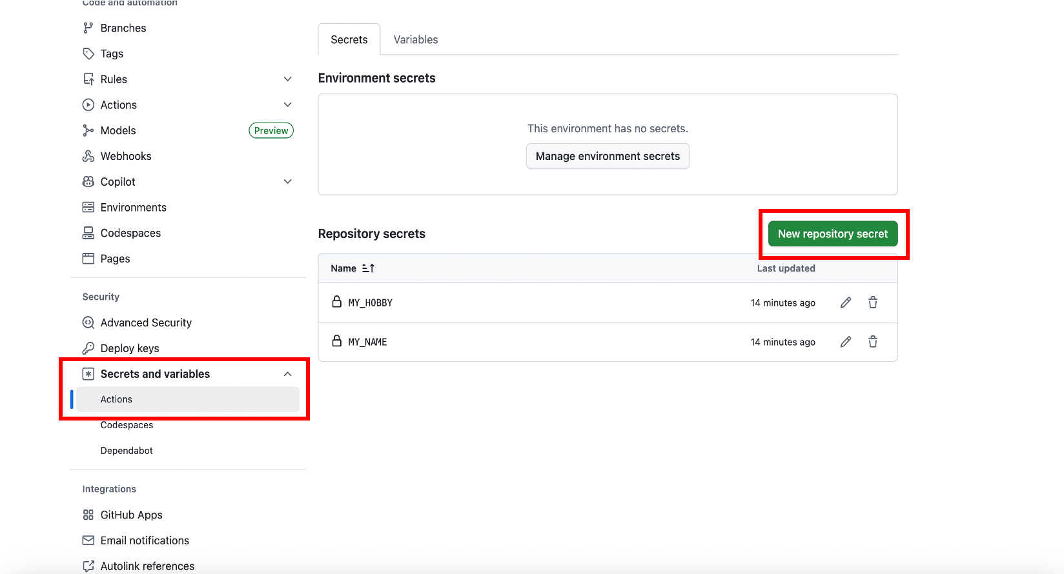Image resolution: width=1064 pixels, height=574 pixels.
Task: Open the Deploy keys link
Action: coord(130,348)
